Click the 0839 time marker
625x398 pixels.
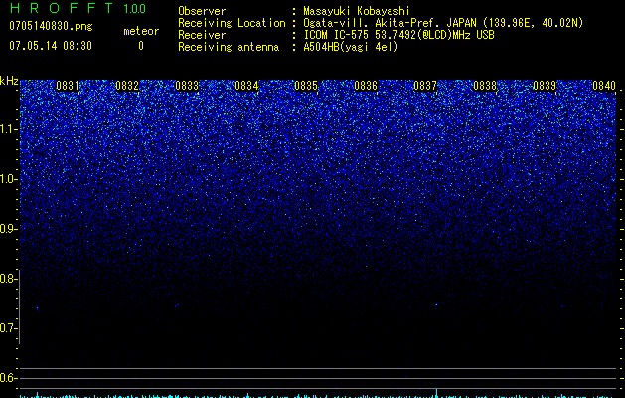pos(545,85)
